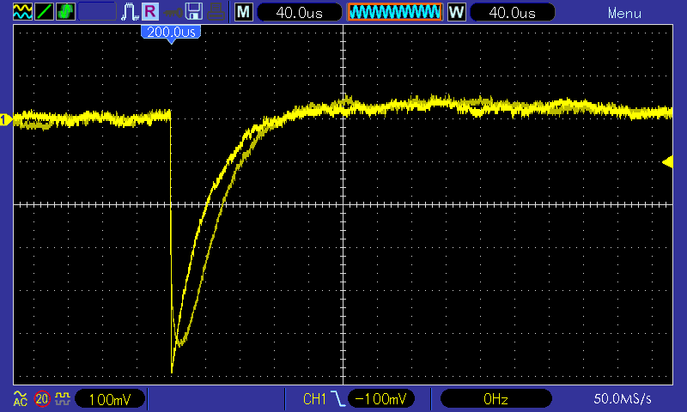
Task: Click the W window timebase icon
Action: pyautogui.click(x=457, y=12)
